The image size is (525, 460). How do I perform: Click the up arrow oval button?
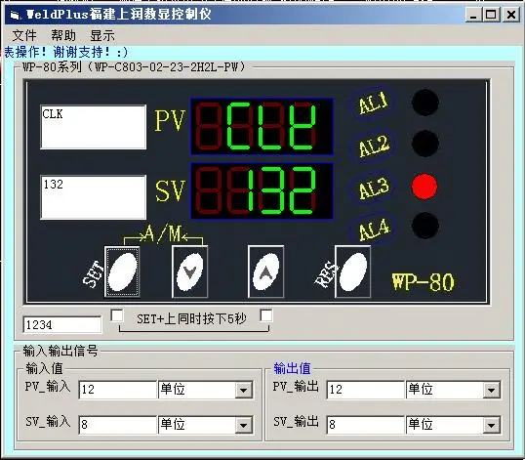[x=265, y=272]
